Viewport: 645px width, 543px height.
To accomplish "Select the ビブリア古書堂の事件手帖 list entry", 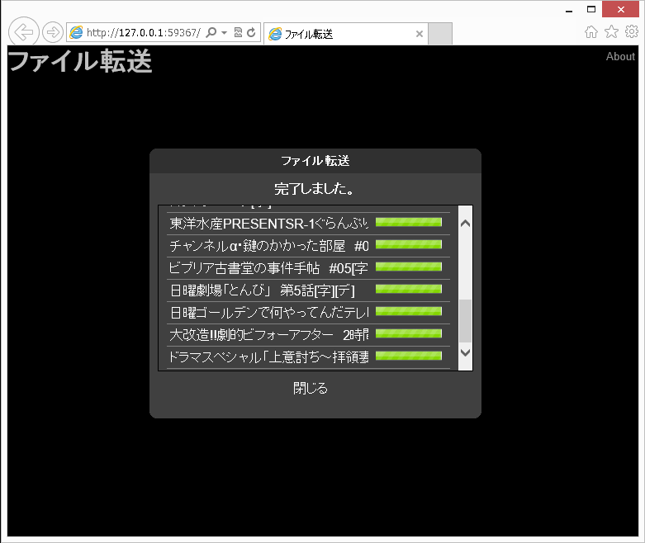I will (268, 267).
